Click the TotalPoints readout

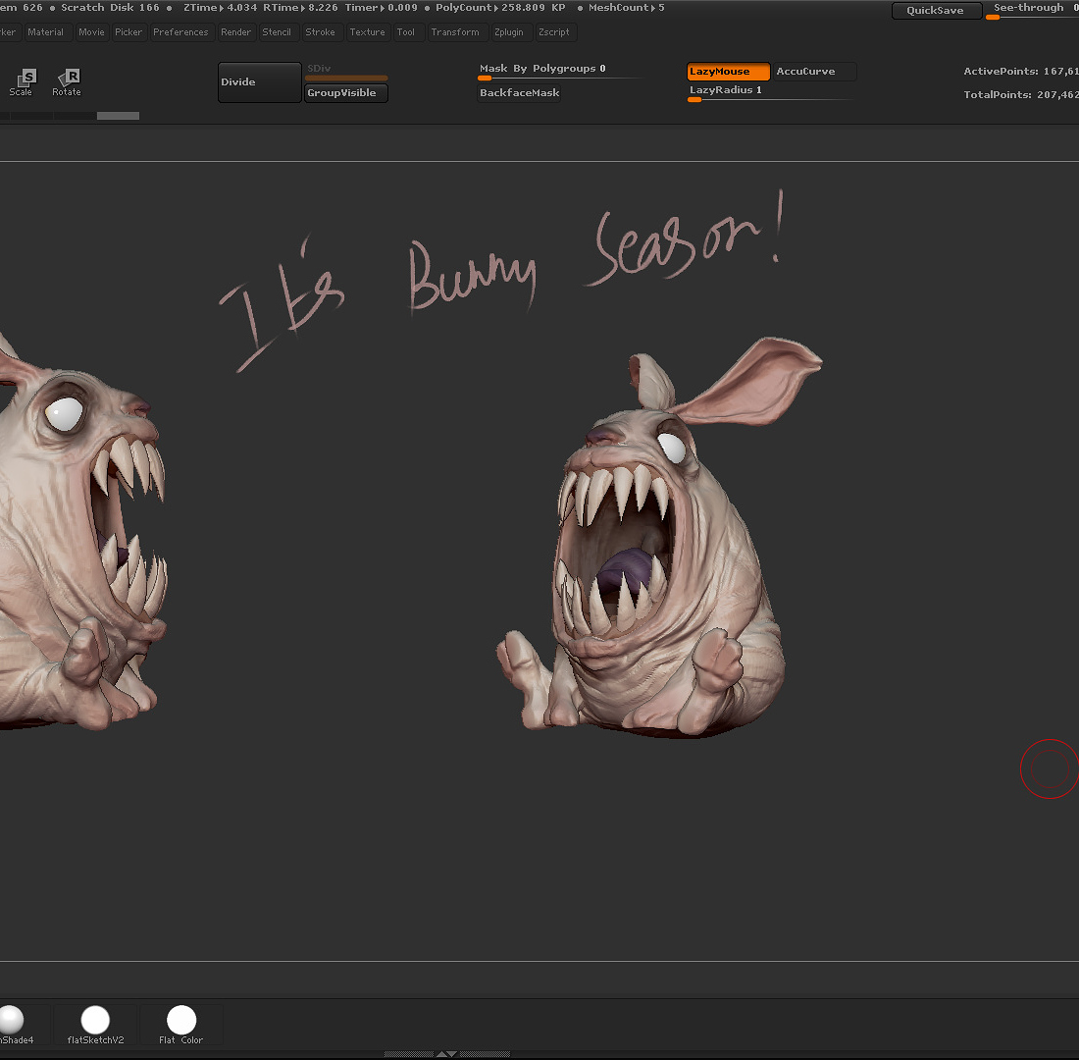pos(1021,95)
